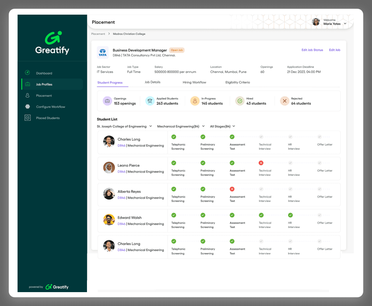Click the Dashboard compass icon in sidebar
Screen dimensions: 372x306
[x=27, y=73]
